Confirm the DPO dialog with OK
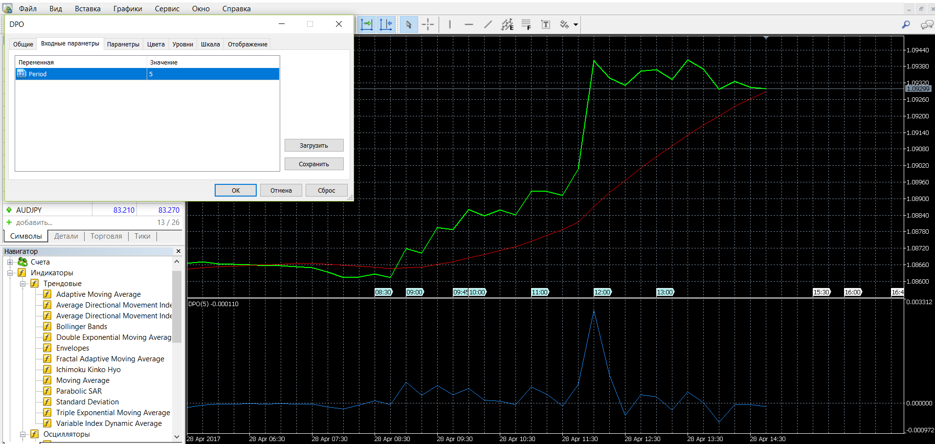 (x=236, y=190)
